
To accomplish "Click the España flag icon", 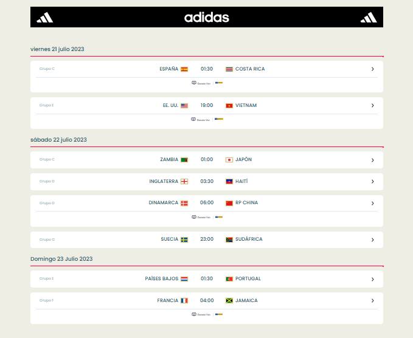I will point(184,69).
